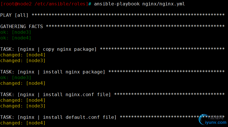Click ok: [node3] under install nginx package
The height and width of the screenshot is (127, 228).
click(x=16, y=78)
